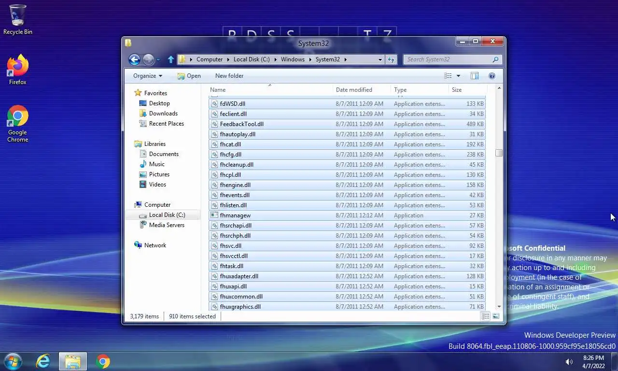The image size is (618, 371).
Task: Click the New folder button
Action: tap(229, 76)
